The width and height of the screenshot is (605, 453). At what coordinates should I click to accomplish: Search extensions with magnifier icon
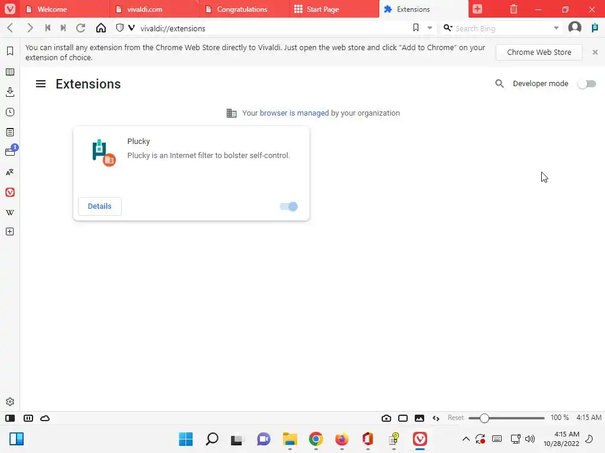(499, 84)
